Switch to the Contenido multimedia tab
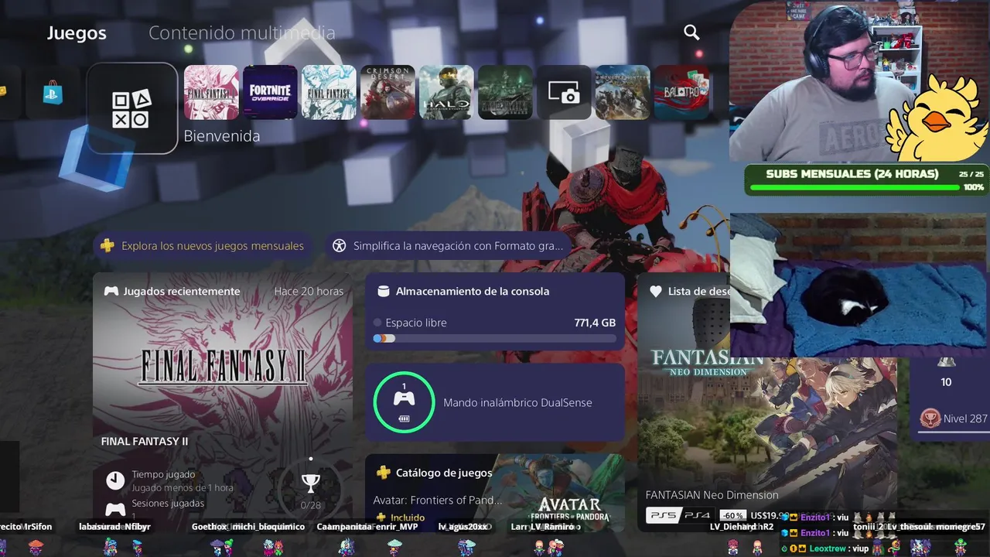The image size is (990, 557). [242, 33]
